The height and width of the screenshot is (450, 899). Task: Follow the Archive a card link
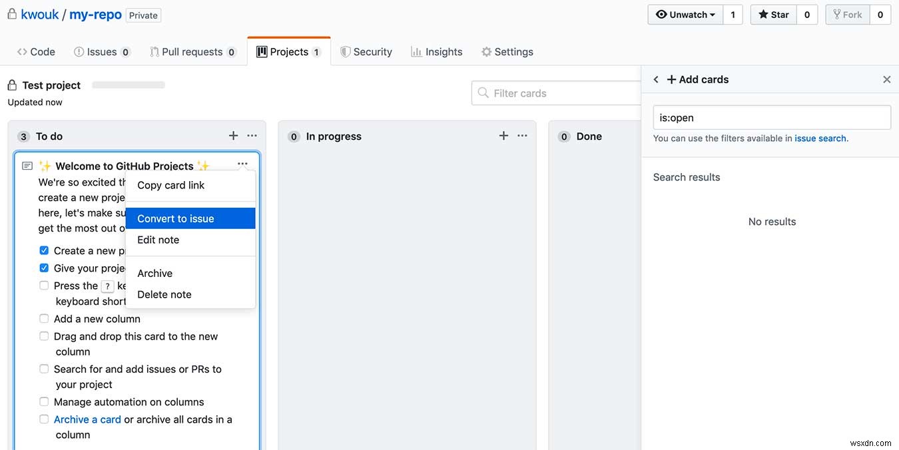point(87,419)
